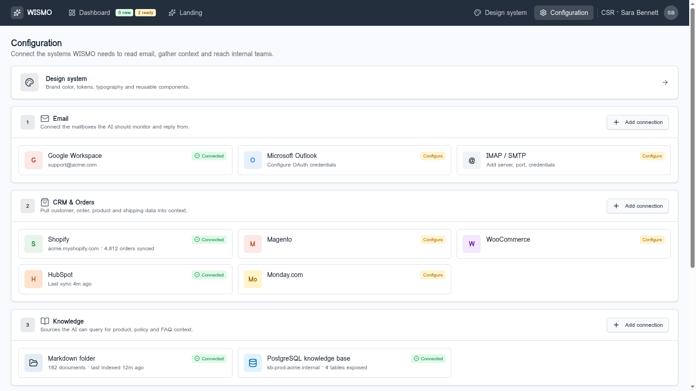Click shopping bag icon beside CRM & Orders
This screenshot has height=391, width=696.
coord(45,202)
